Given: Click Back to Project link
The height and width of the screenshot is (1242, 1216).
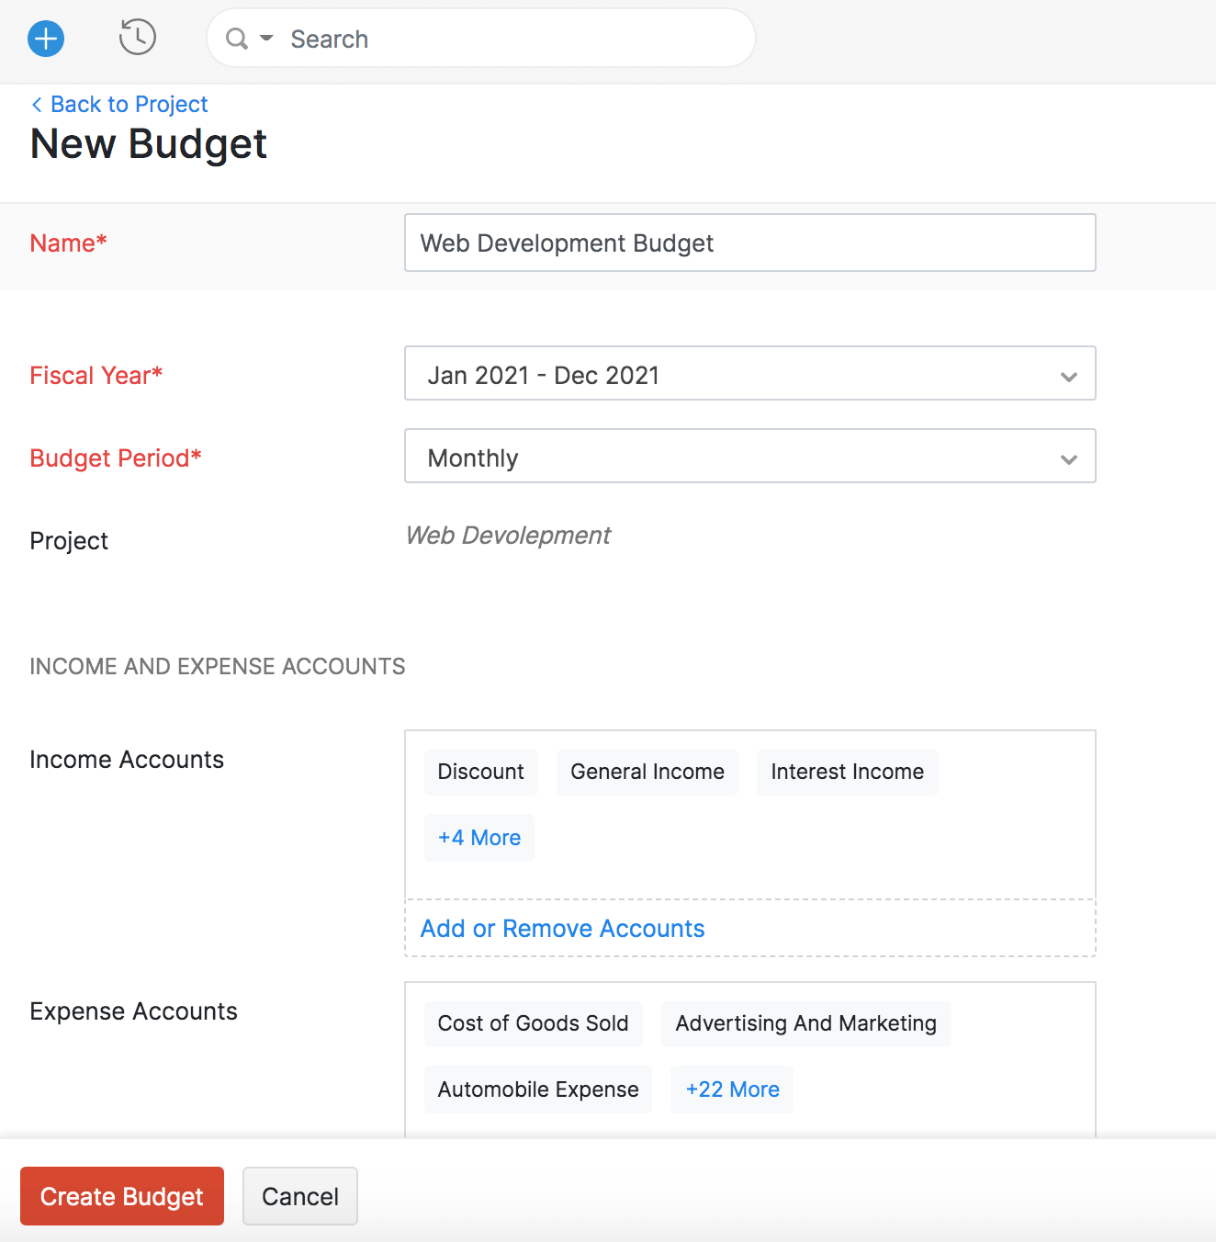Looking at the screenshot, I should [x=129, y=104].
